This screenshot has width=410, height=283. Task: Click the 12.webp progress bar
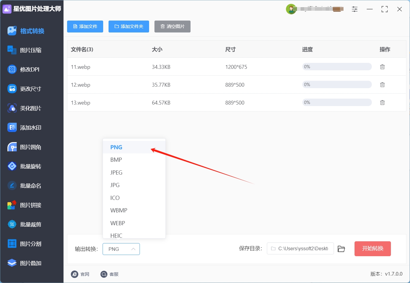337,85
